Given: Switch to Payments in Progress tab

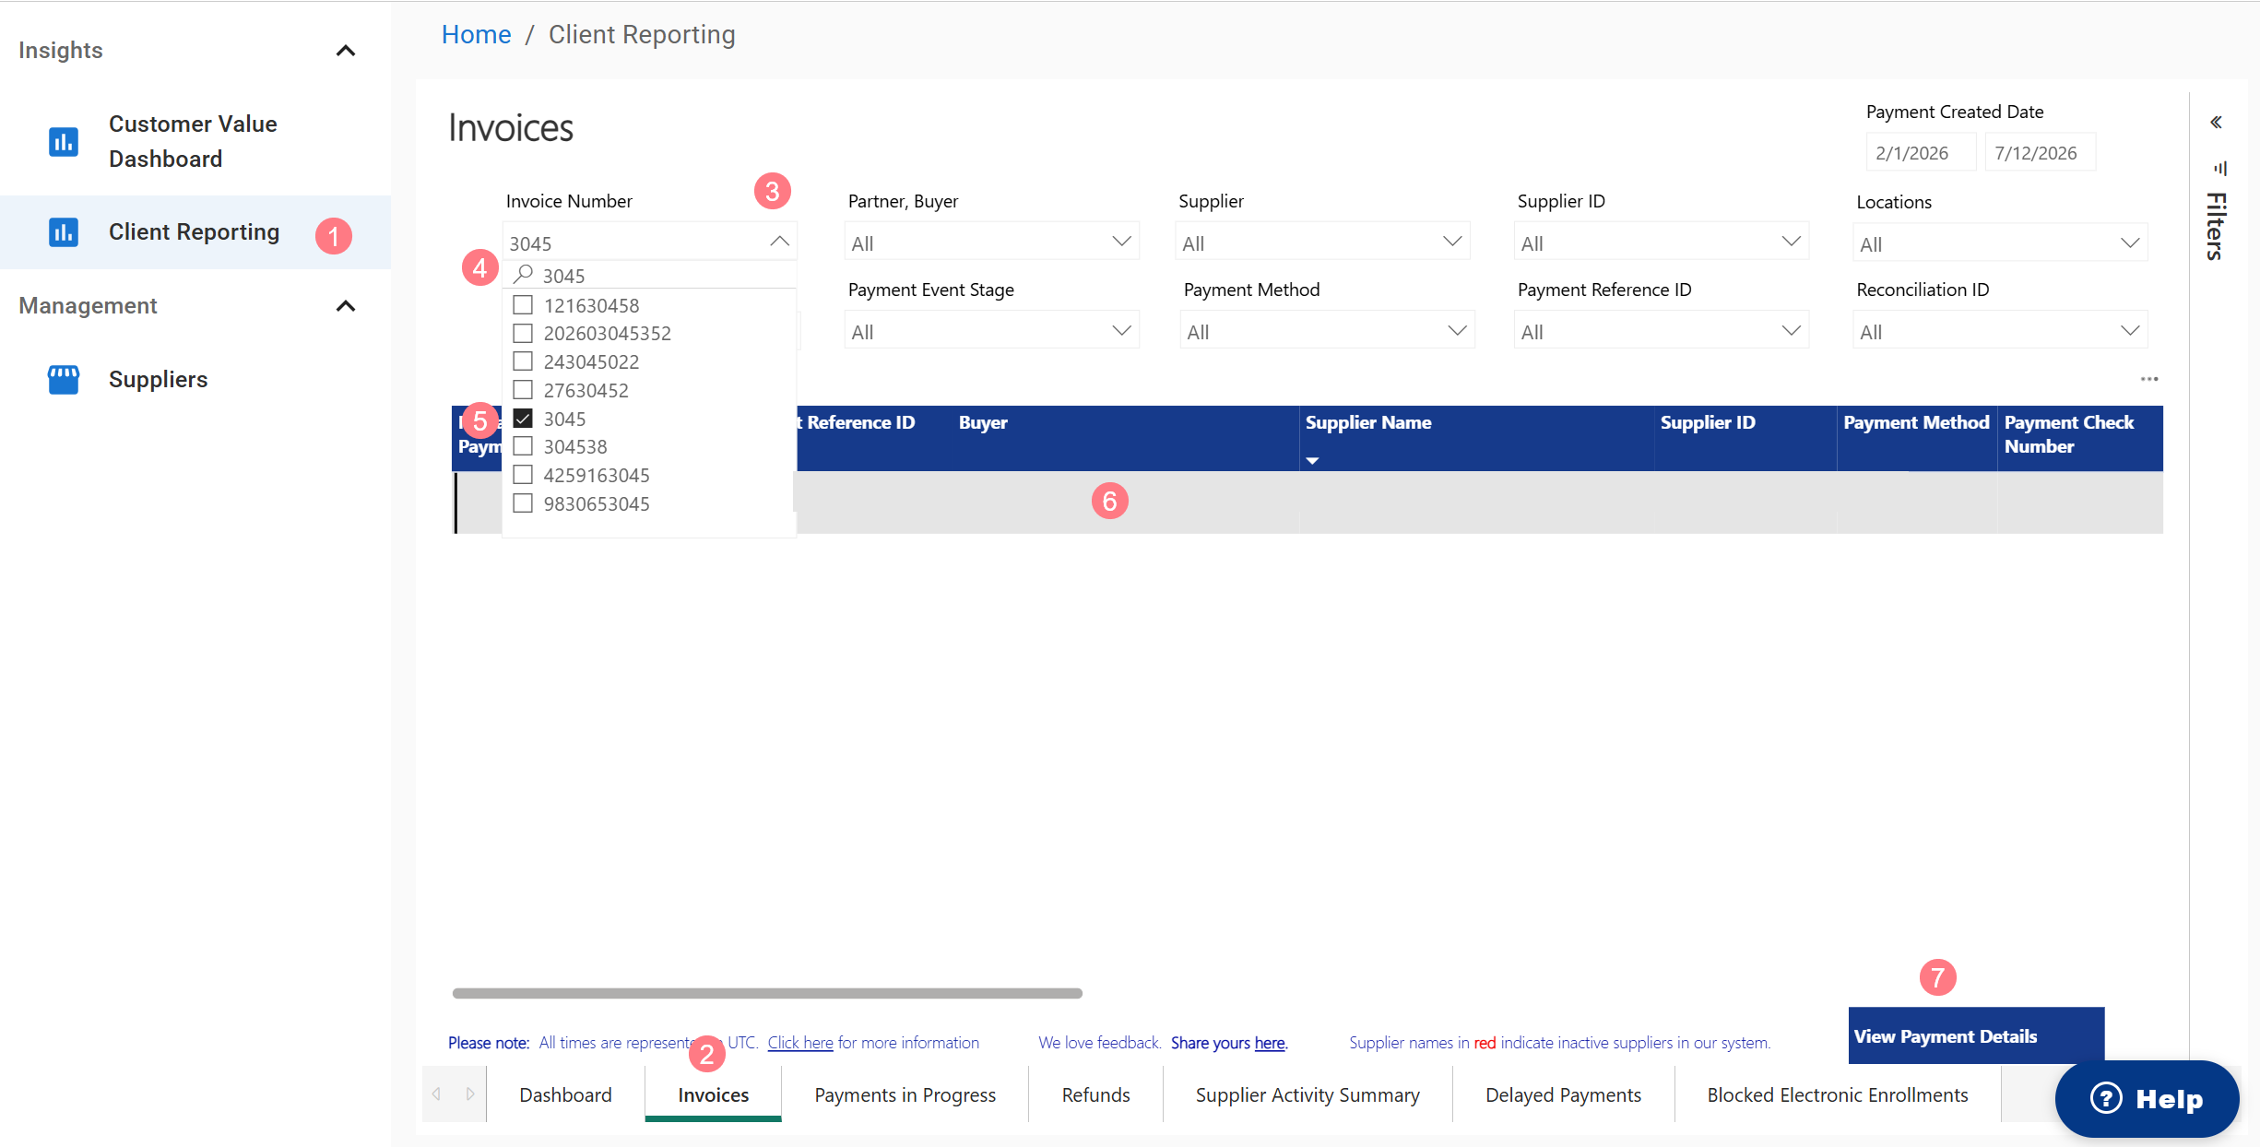Looking at the screenshot, I should point(905,1094).
